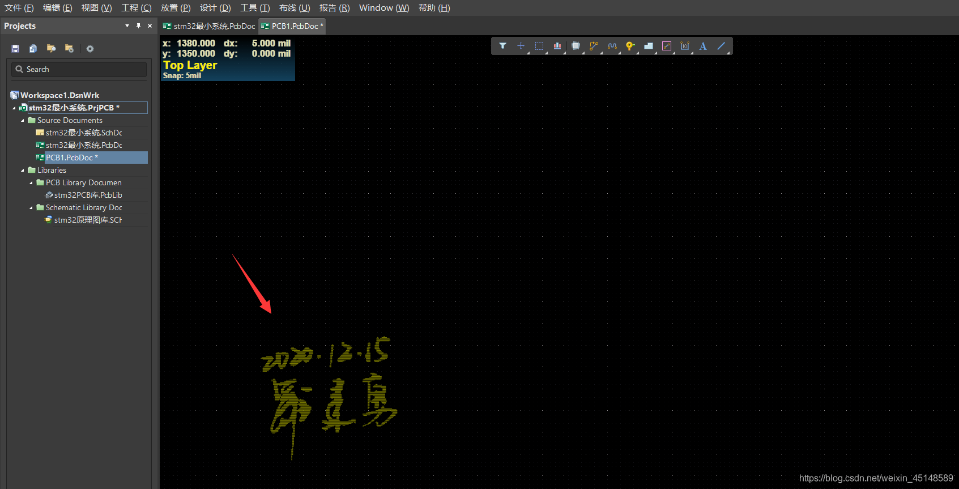Viewport: 959px width, 489px height.
Task: Open the 编辑 (E) menu
Action: 58,8
